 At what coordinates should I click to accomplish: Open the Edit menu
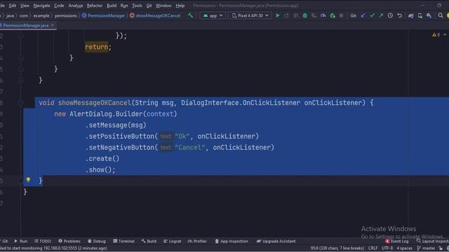(x=13, y=6)
